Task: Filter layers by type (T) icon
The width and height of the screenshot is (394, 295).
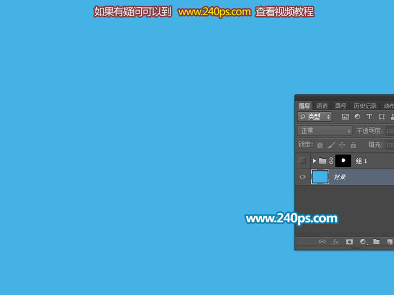Action: coord(369,117)
